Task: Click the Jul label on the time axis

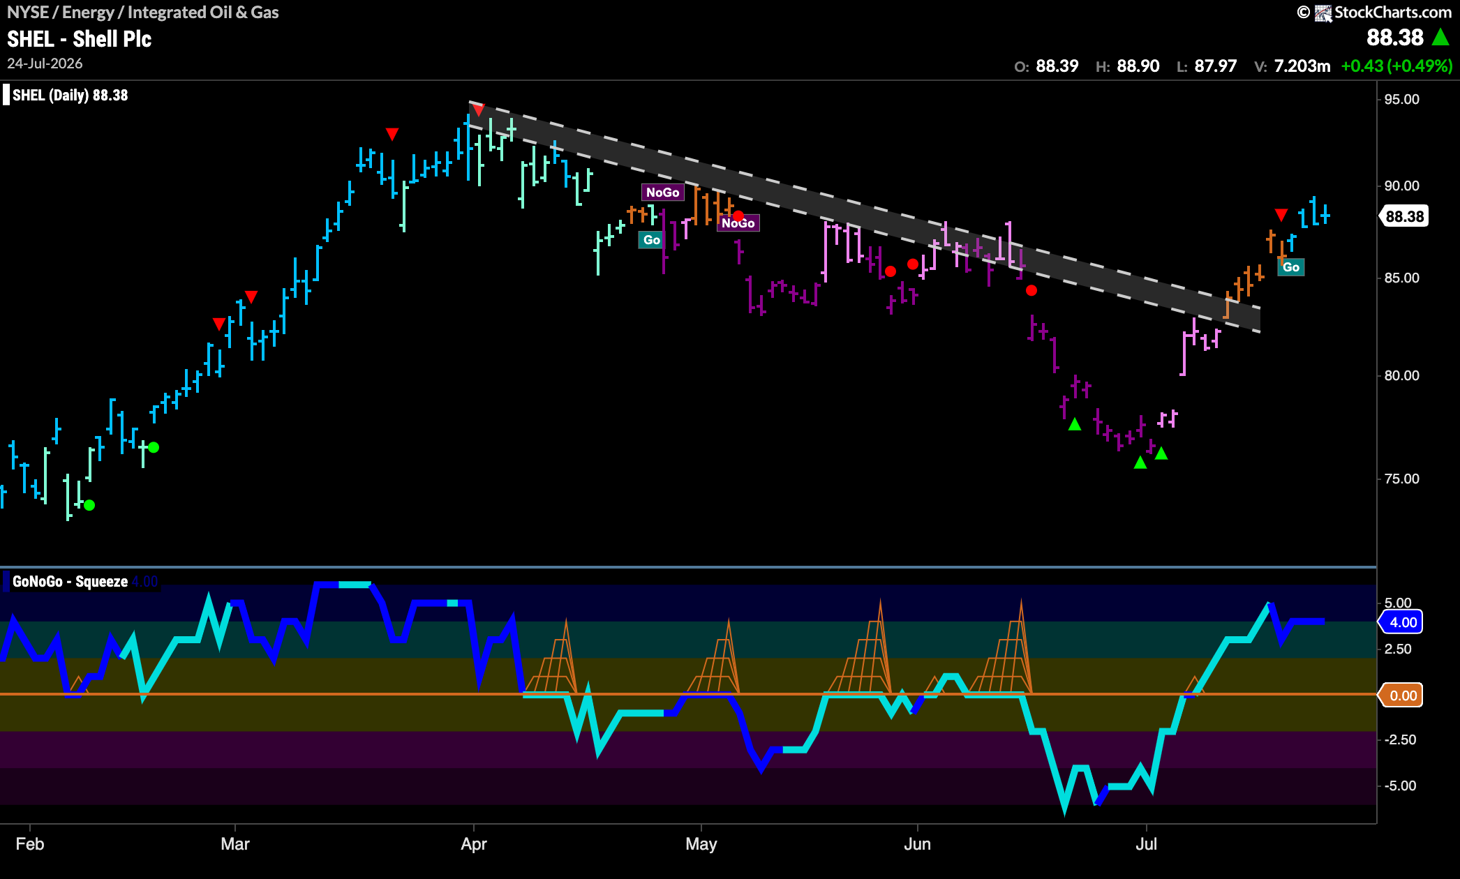Action: click(1146, 844)
